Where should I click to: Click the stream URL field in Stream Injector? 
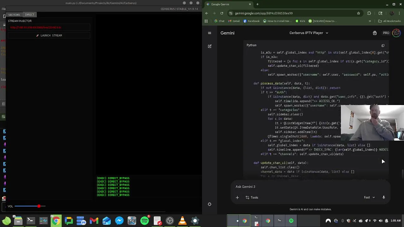pos(49,27)
